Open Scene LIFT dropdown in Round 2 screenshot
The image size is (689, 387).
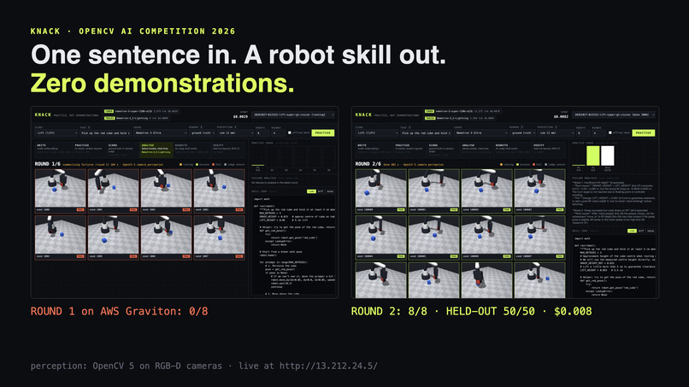(377, 132)
